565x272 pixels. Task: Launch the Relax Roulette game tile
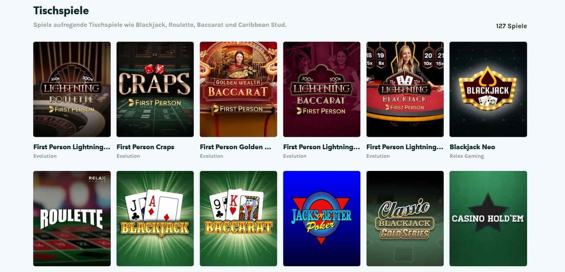pos(72,218)
